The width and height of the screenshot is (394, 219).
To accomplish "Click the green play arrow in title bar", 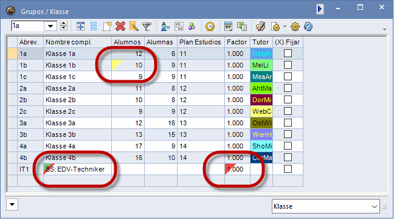I will pyautogui.click(x=320, y=9).
